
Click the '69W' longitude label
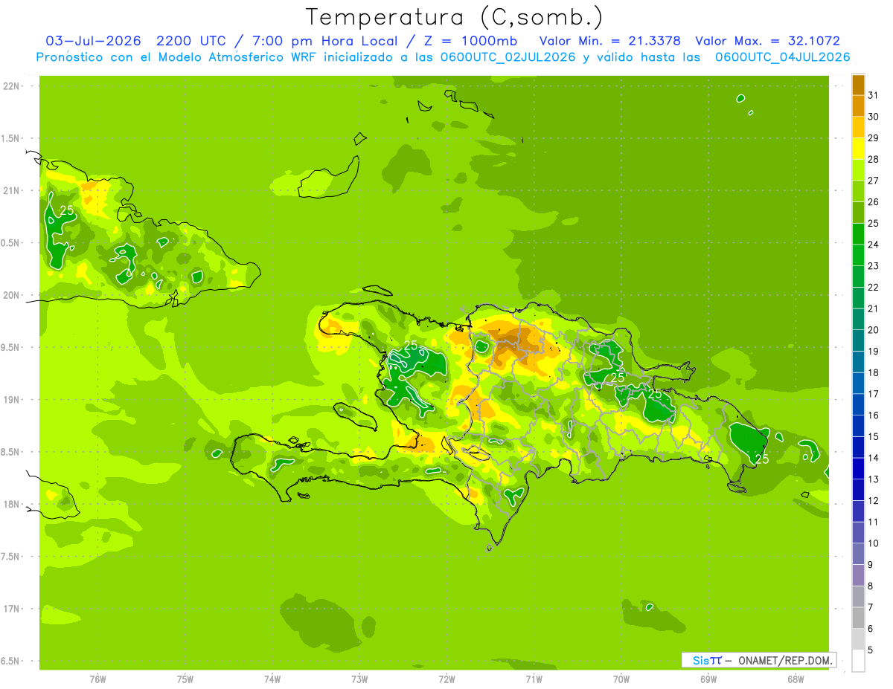708,679
